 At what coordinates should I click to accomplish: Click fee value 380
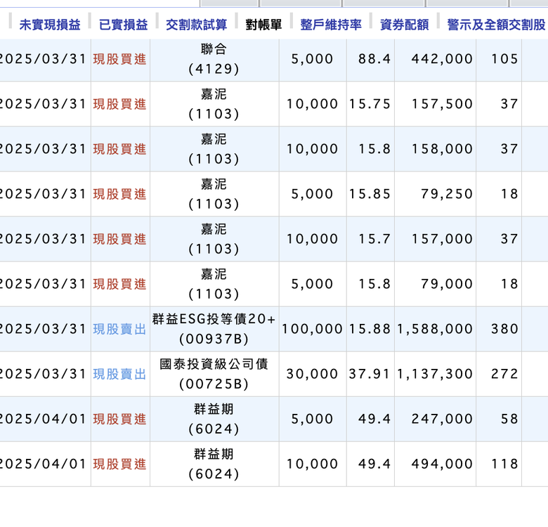[504, 330]
